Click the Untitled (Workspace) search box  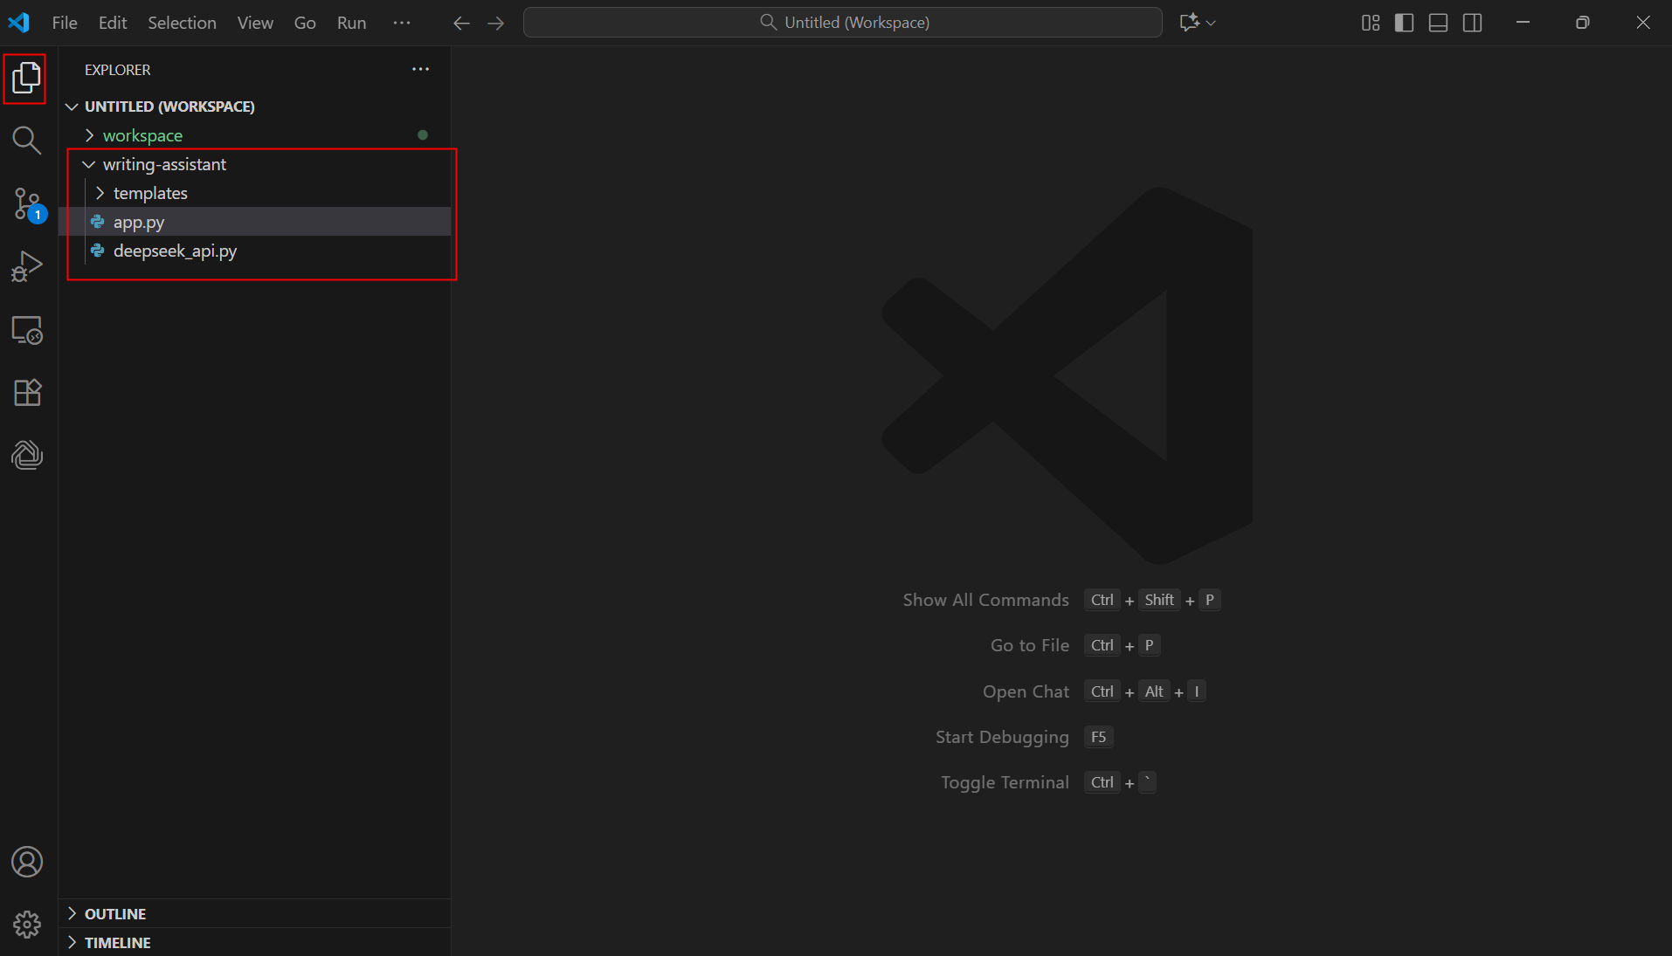pos(842,23)
